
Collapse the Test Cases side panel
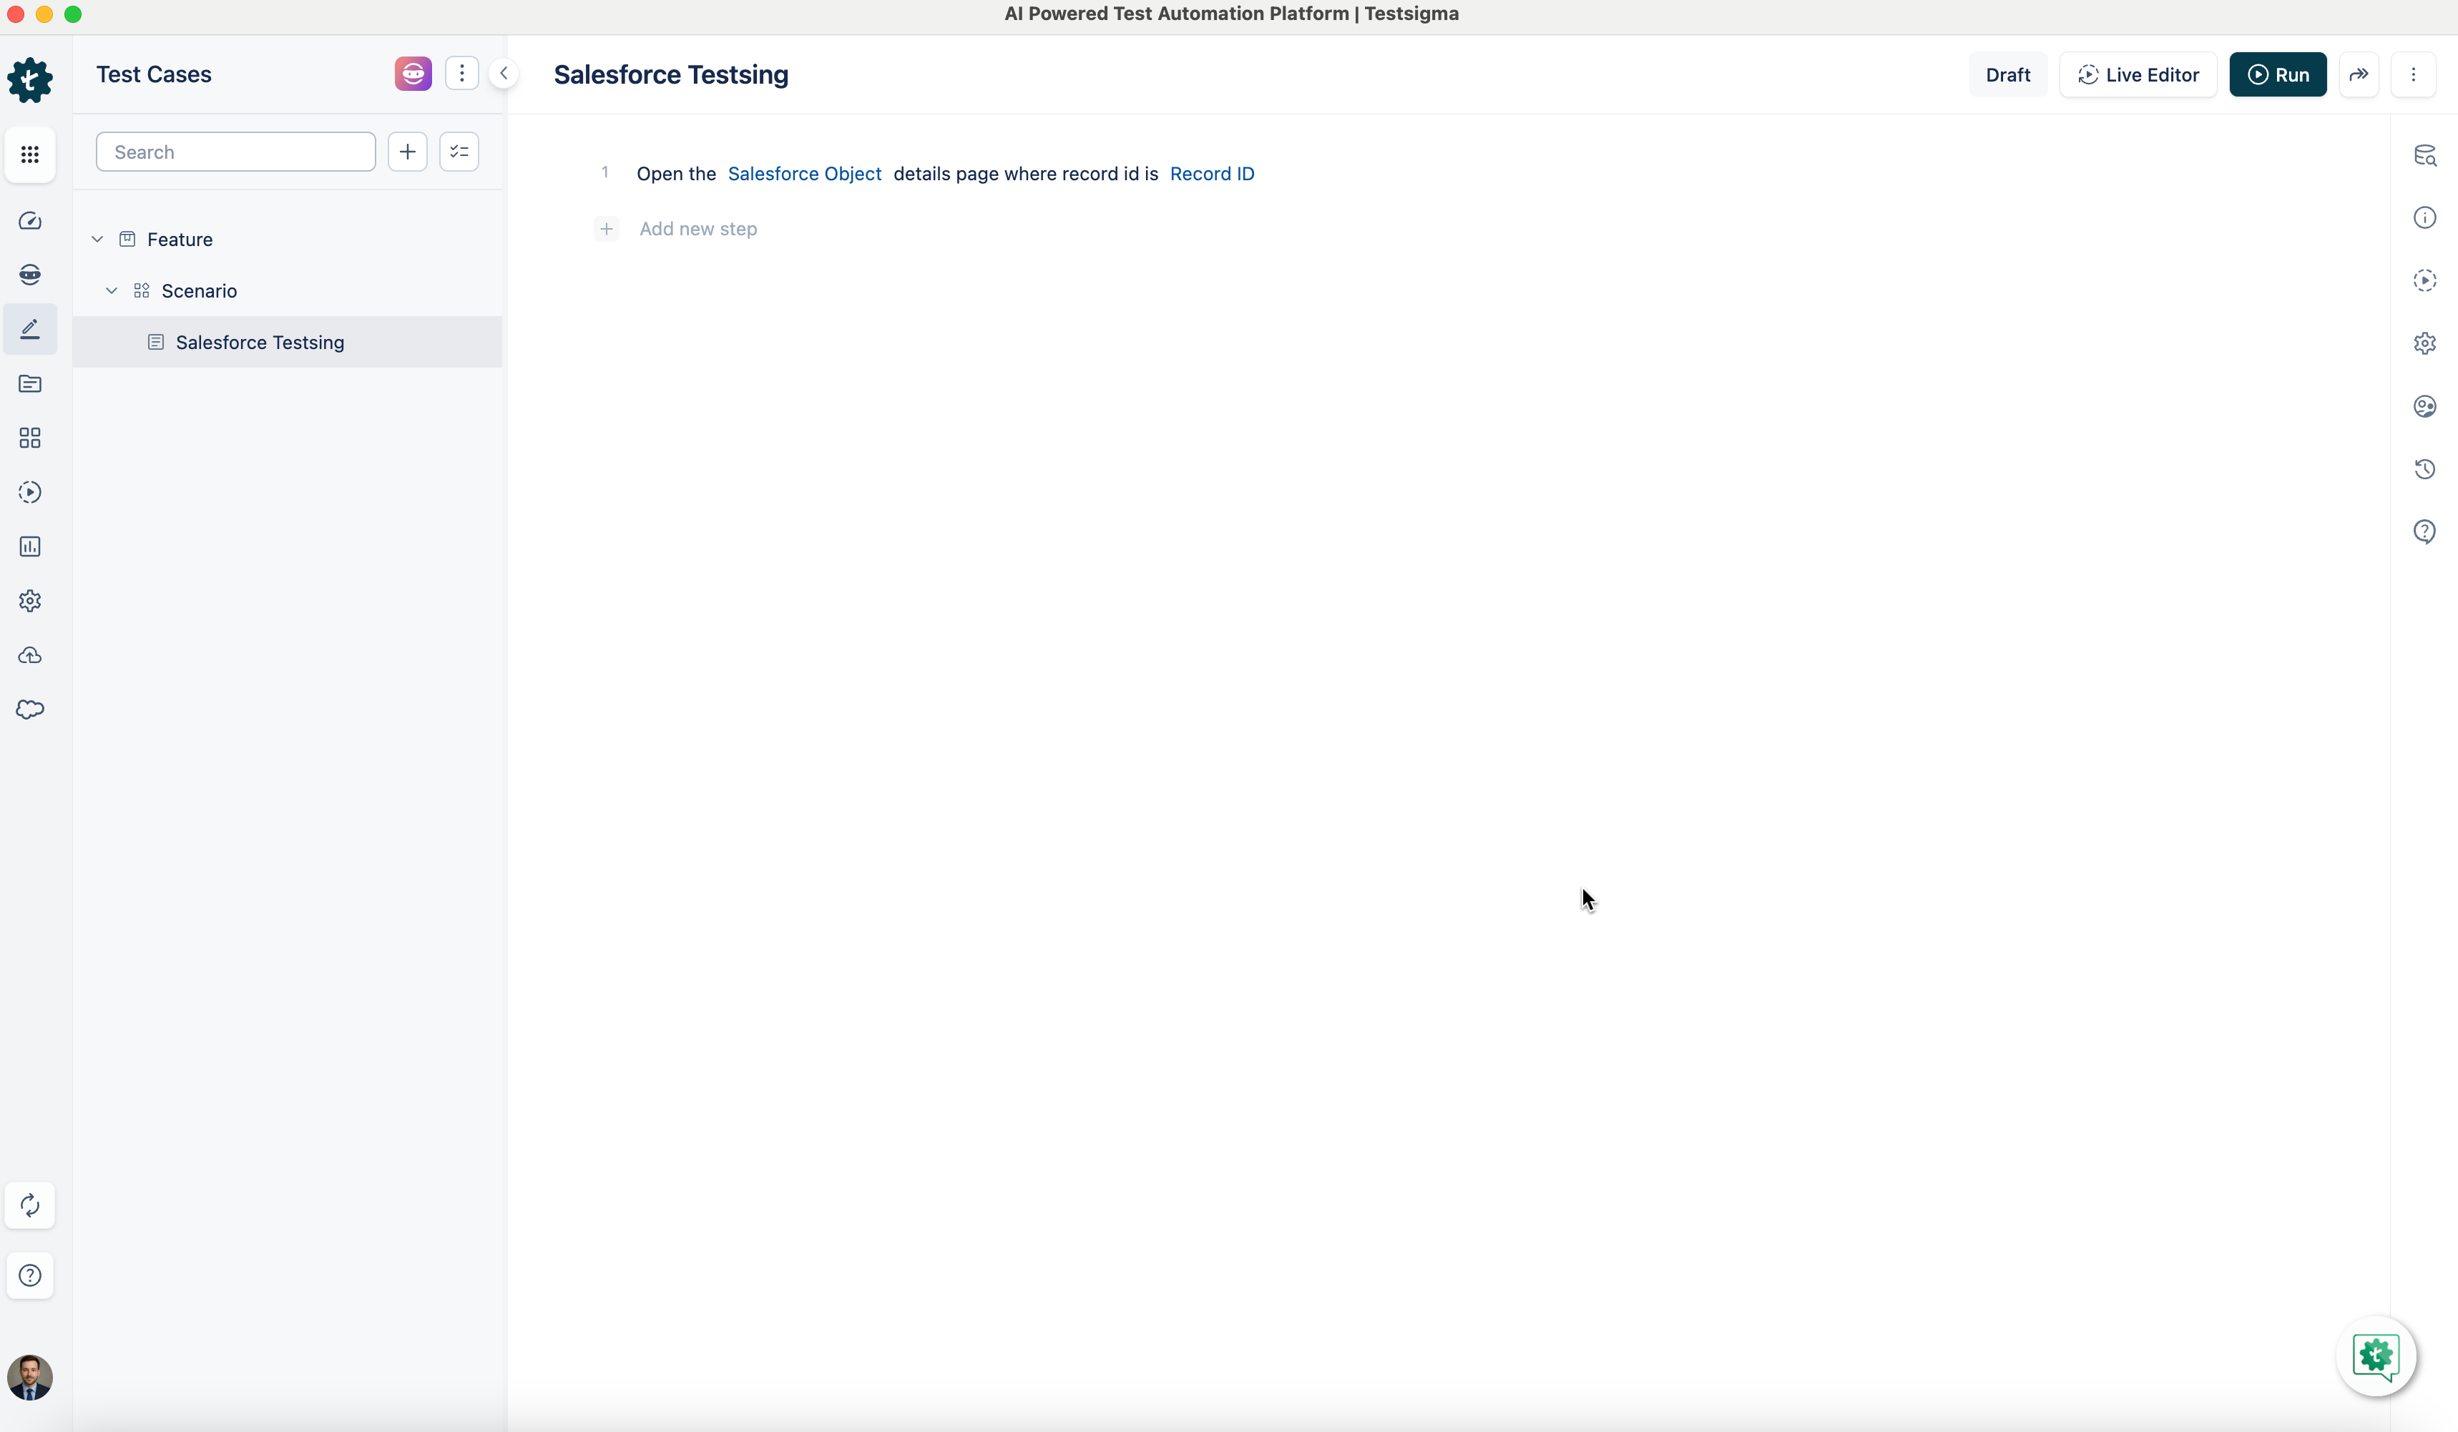504,74
